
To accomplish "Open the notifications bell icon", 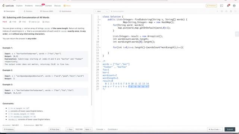I will [228, 6].
